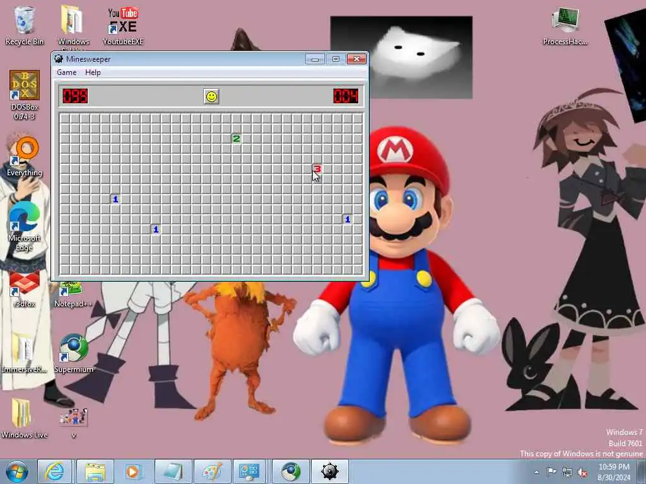The height and width of the screenshot is (484, 646).
Task: Open the Action Center flag icon
Action: coord(551,471)
